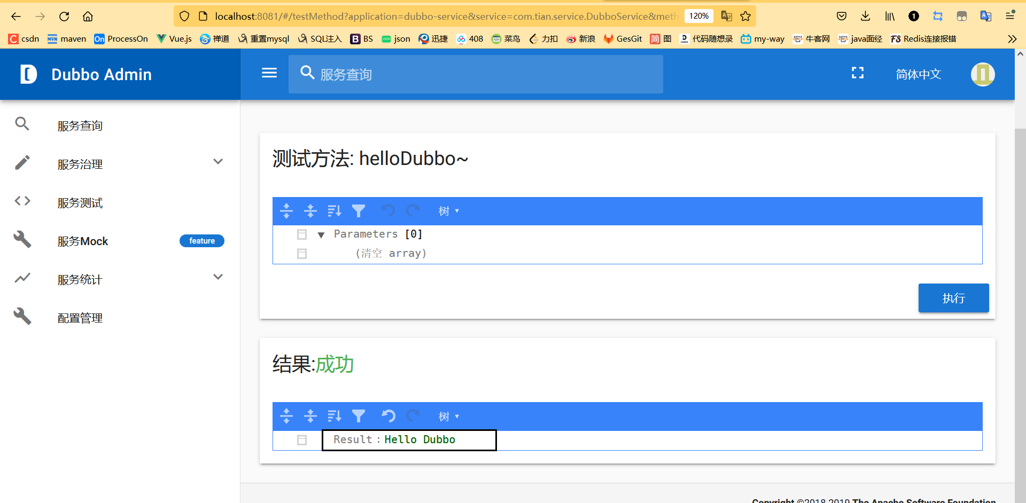Image resolution: width=1026 pixels, height=503 pixels.
Task: Open the json bookmark
Action: pos(396,39)
